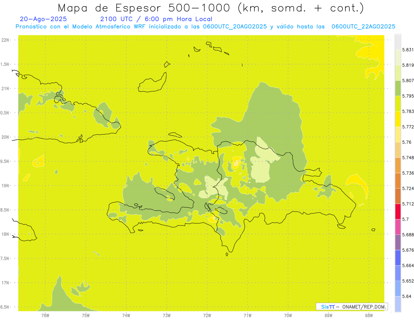Click the 21N latitude label
The width and height of the screenshot is (414, 320).
tap(5, 89)
